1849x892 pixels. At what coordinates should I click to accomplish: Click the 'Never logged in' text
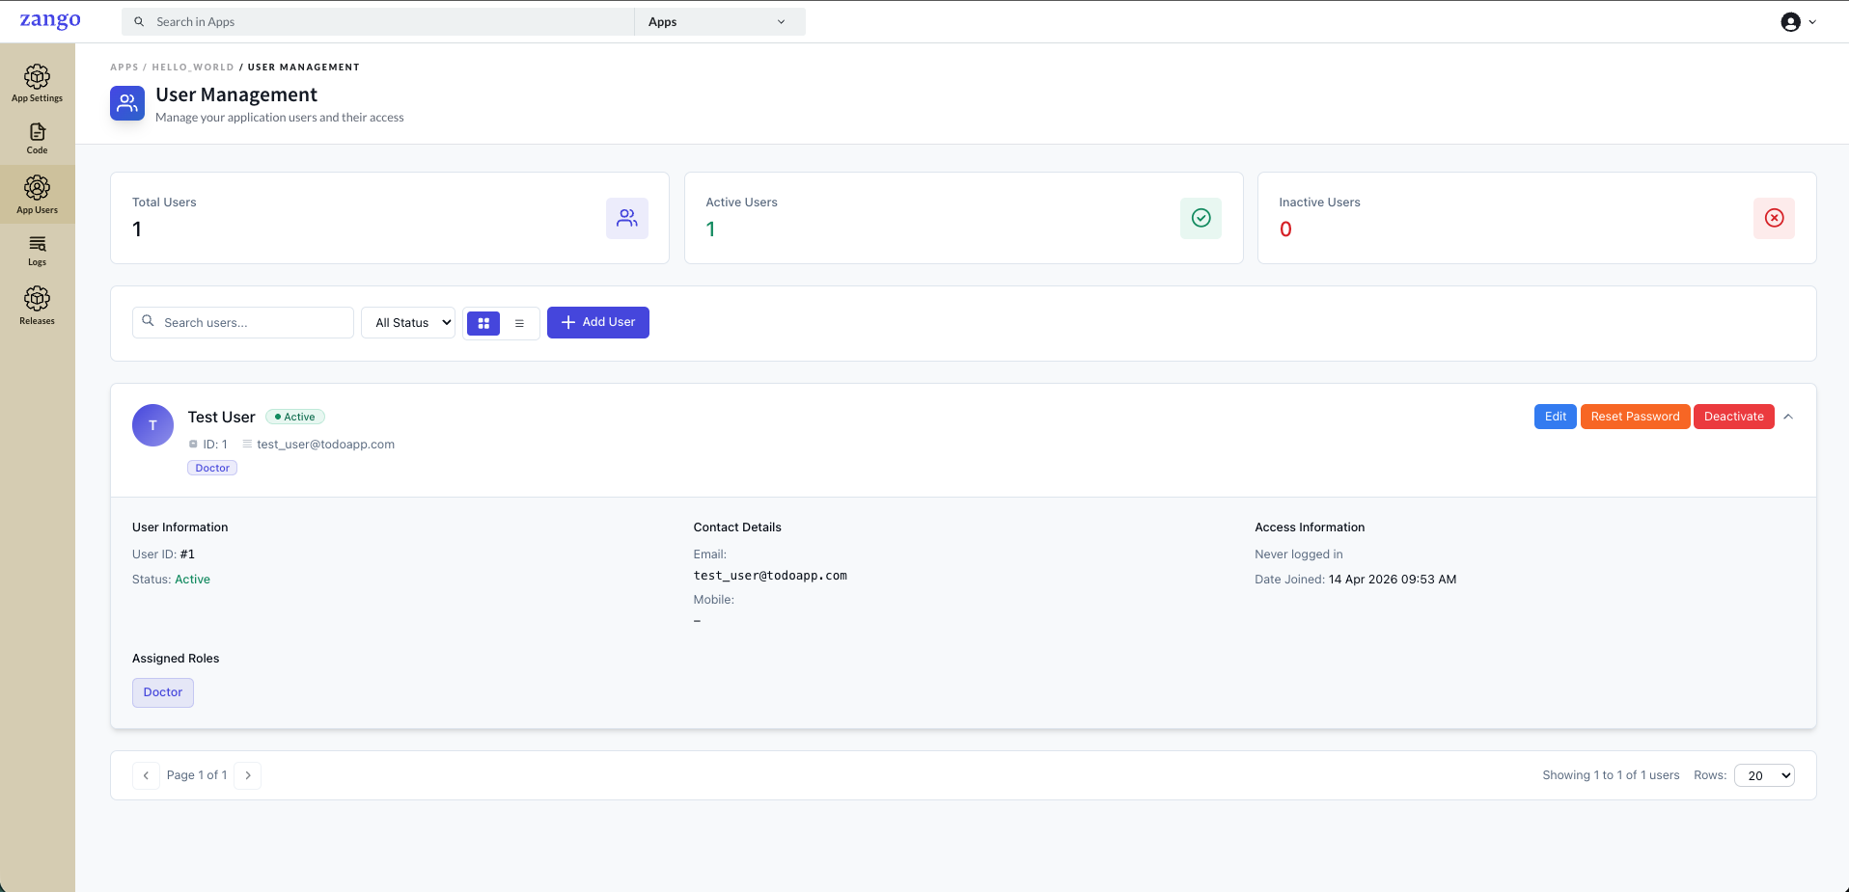coord(1299,554)
